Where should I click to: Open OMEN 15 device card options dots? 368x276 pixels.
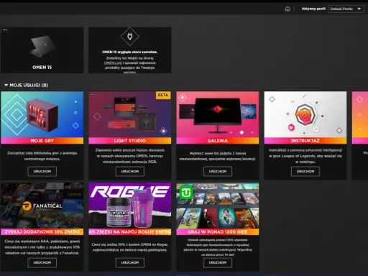[4, 30]
